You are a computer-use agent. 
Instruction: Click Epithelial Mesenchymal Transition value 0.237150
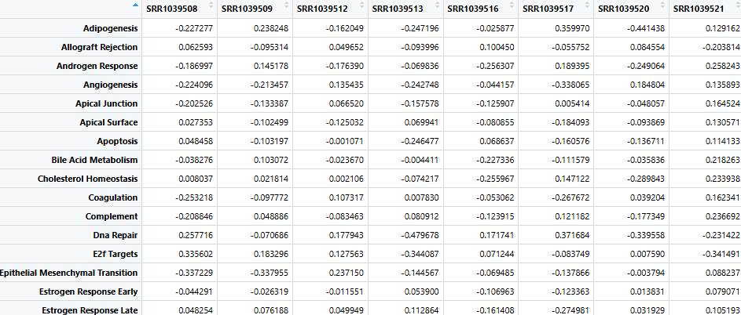(x=347, y=273)
